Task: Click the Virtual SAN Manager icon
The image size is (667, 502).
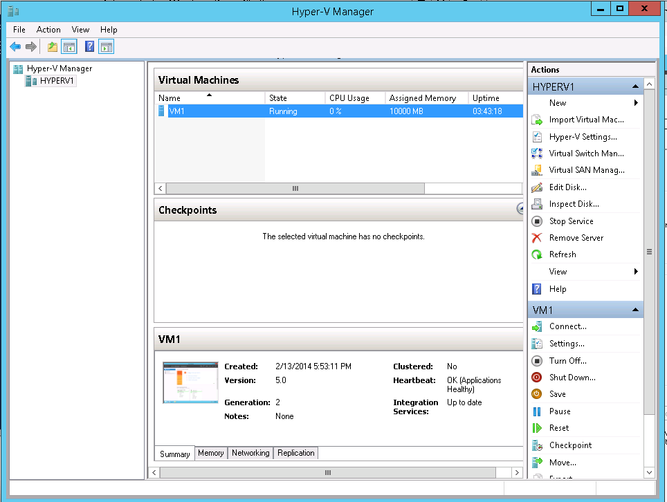Action: pos(537,171)
